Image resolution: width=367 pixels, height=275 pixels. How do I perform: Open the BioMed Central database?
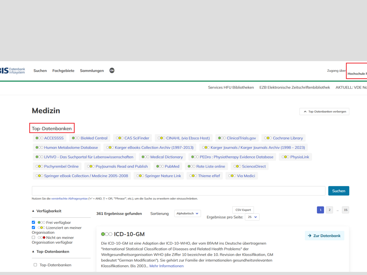tap(90, 138)
